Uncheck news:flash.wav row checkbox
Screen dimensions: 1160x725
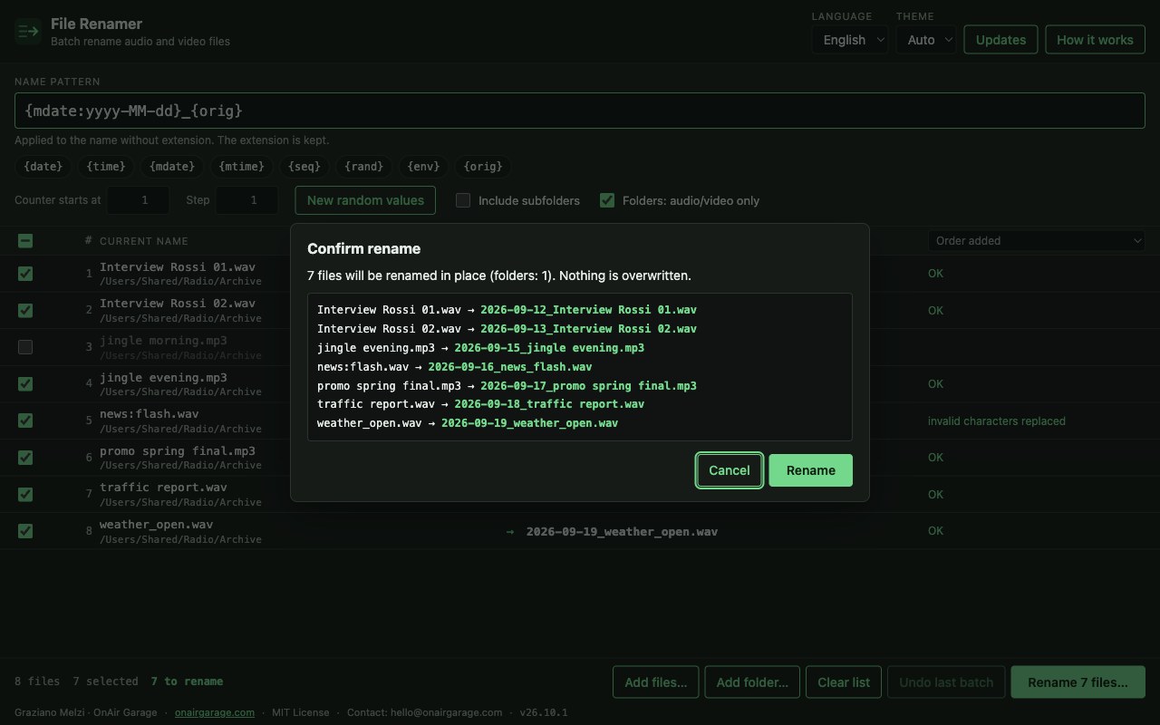pyautogui.click(x=25, y=420)
